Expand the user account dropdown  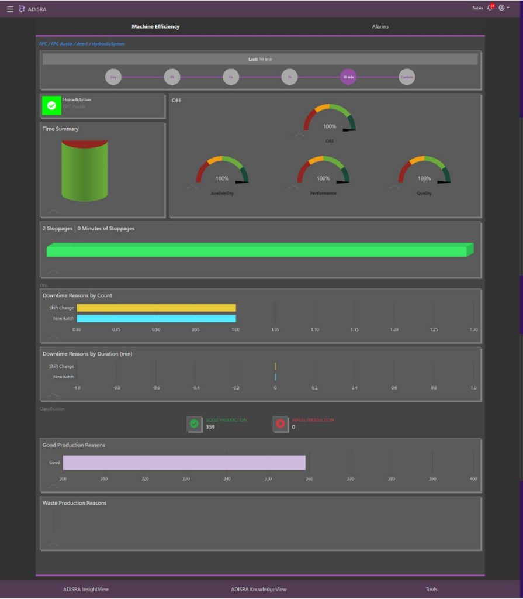[504, 8]
